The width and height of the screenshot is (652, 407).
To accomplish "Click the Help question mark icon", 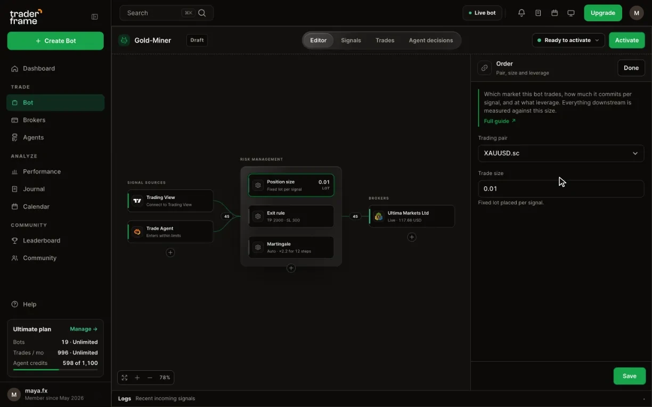I will coord(15,304).
